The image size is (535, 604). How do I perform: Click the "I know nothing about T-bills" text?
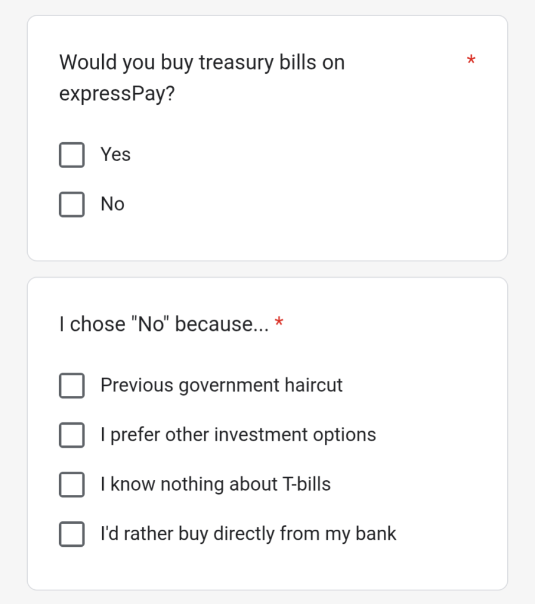pyautogui.click(x=216, y=485)
